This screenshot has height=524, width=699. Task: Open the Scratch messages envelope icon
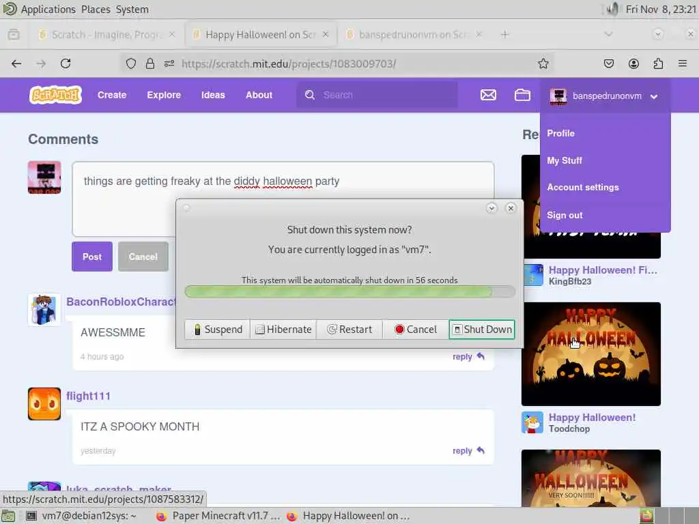488,95
